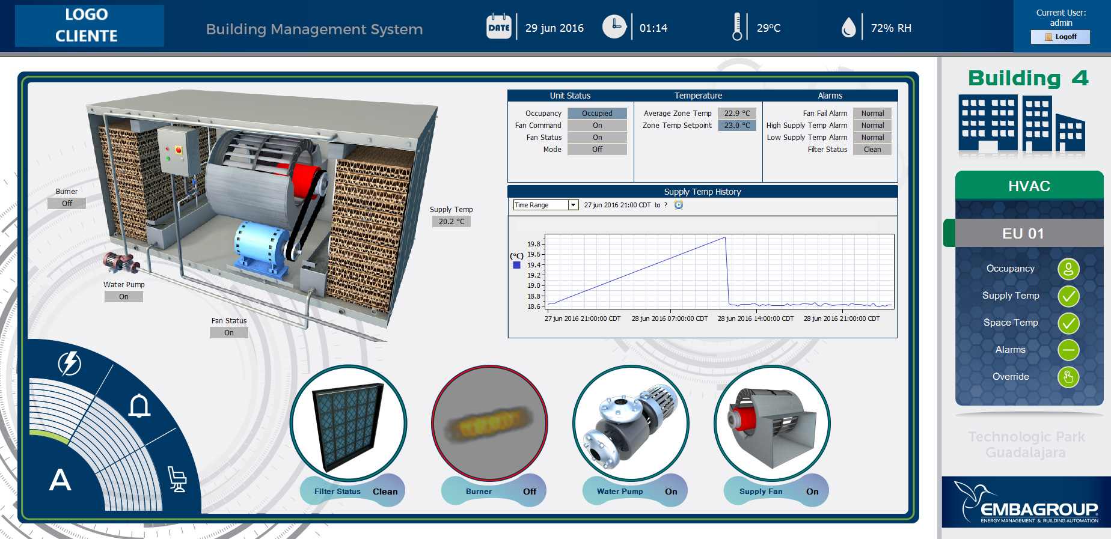The image size is (1111, 539).
Task: Click the Filter Status Clean pill
Action: coord(353,491)
